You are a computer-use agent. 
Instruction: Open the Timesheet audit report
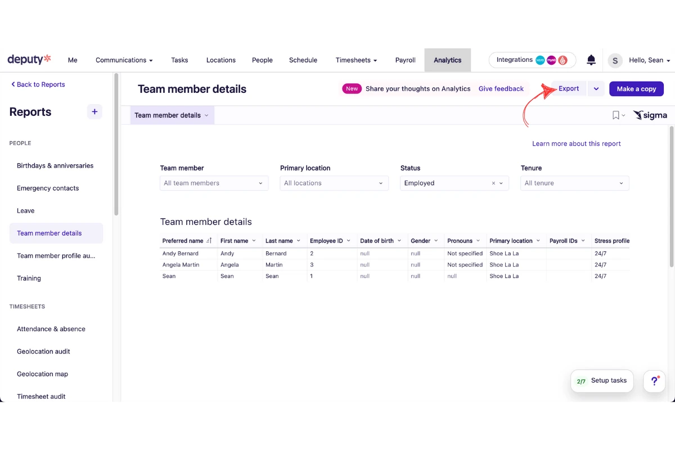41,397
